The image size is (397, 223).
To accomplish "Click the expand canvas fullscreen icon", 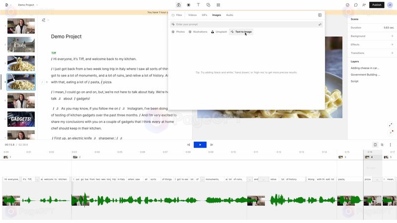I will point(391,125).
